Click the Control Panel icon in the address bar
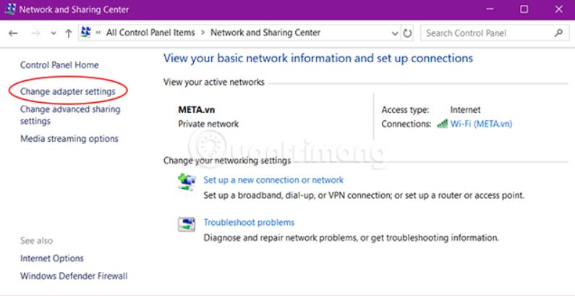This screenshot has height=296, width=575. [x=86, y=33]
